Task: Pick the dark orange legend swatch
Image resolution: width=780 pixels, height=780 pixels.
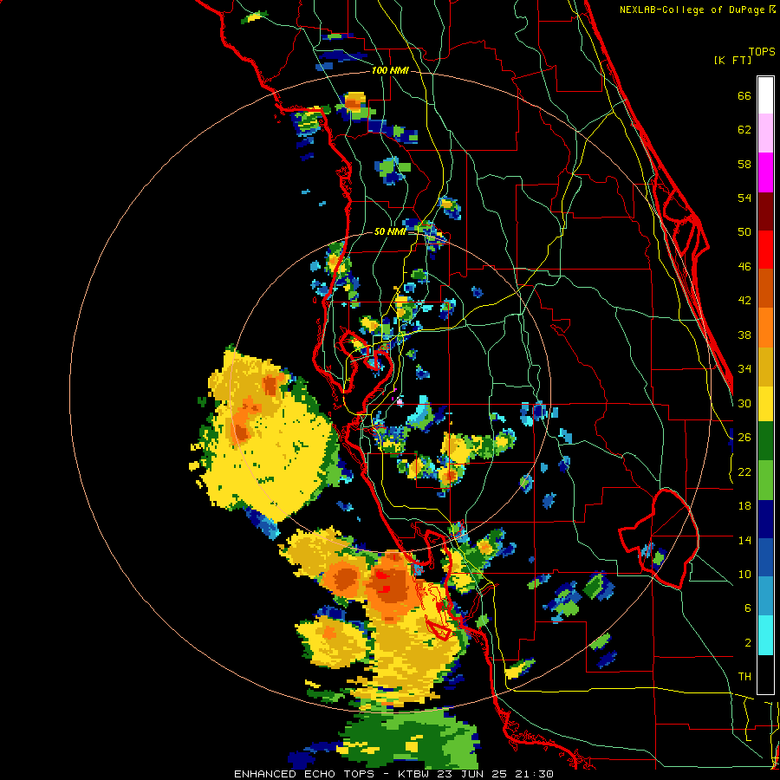Action: (765, 289)
